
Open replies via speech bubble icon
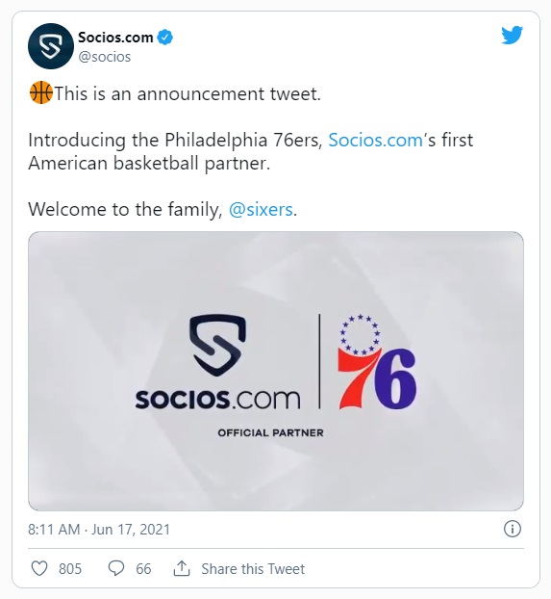[x=116, y=568]
